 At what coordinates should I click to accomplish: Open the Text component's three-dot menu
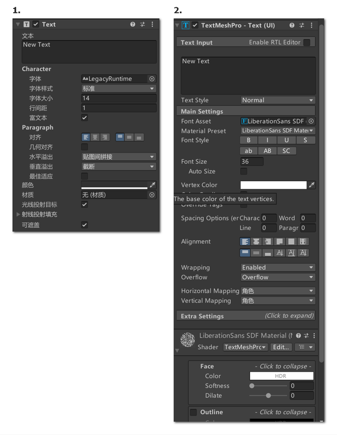[x=152, y=24]
